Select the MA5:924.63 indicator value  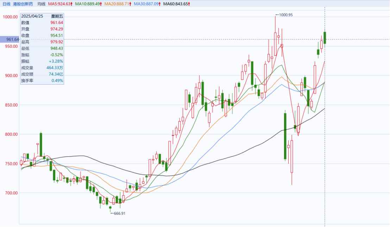click(x=60, y=4)
